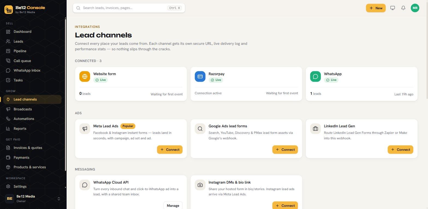This screenshot has width=428, height=209.
Task: Open the WhatsApp connected channel card
Action: pos(362,84)
